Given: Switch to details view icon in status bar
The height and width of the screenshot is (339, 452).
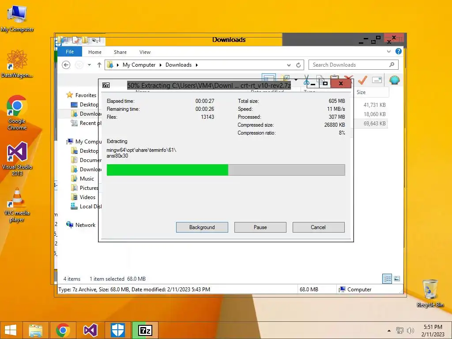Looking at the screenshot, I should (x=387, y=279).
